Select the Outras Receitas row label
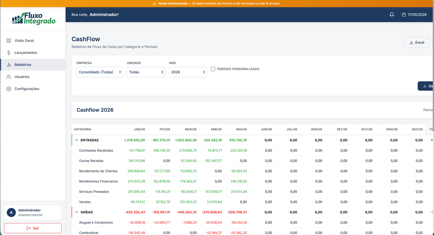This screenshot has width=434, height=235. 91,161
